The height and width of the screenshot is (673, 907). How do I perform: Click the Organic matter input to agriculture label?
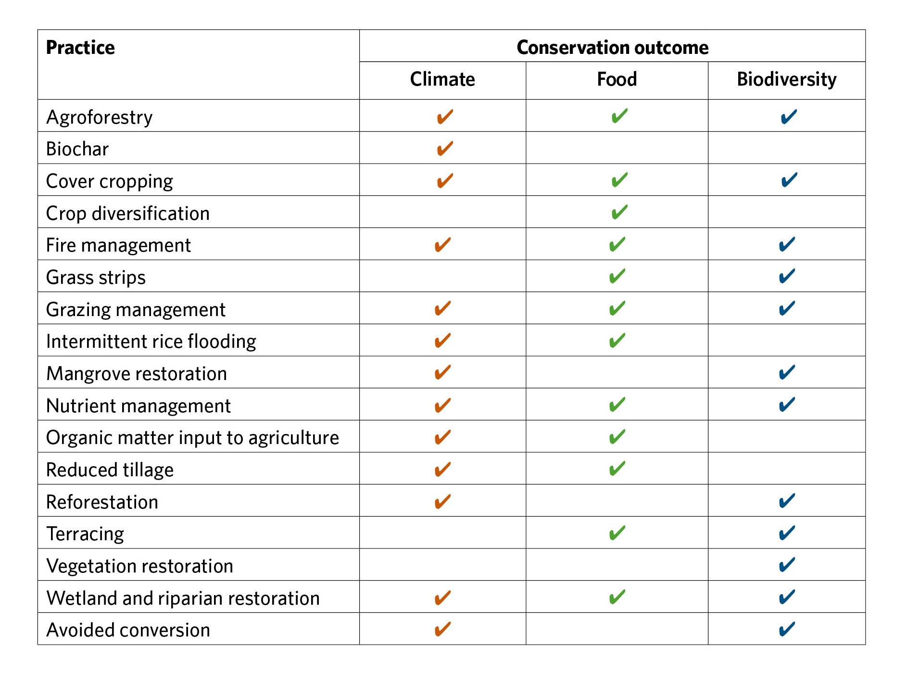coord(192,438)
